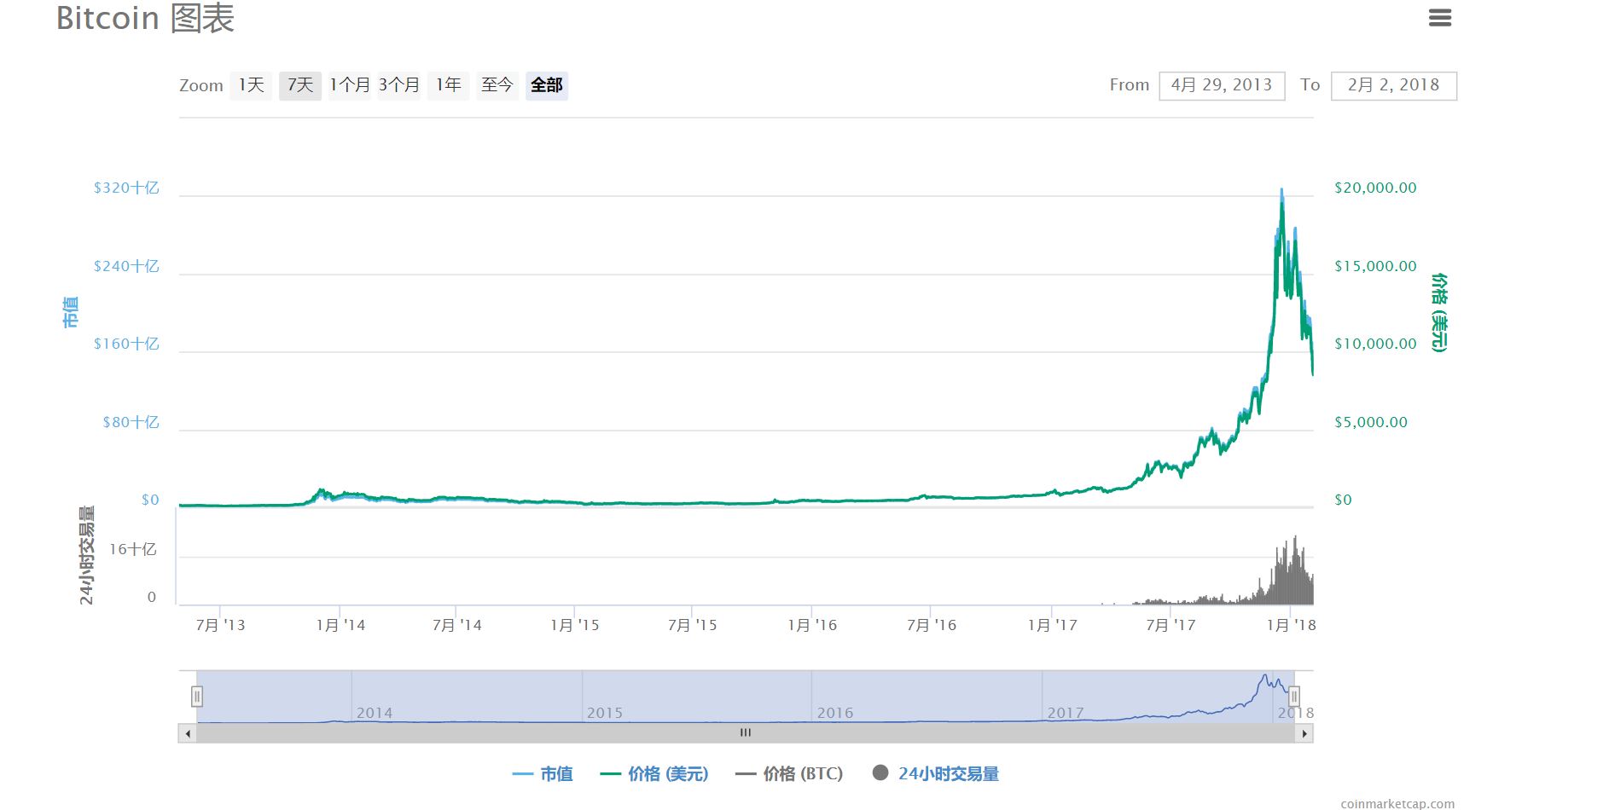The height and width of the screenshot is (810, 1609).
Task: Click the 7月 '17 x-axis label
Action: (1170, 625)
